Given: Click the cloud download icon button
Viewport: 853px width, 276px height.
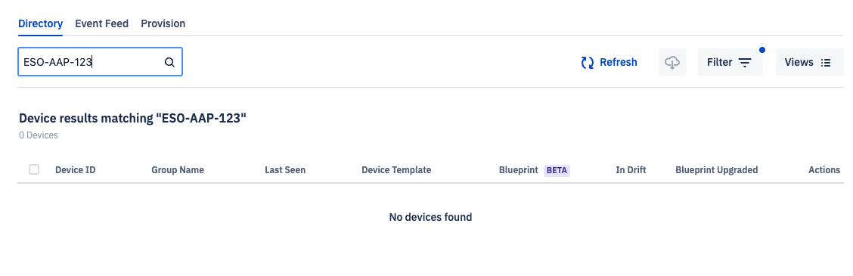Looking at the screenshot, I should tap(672, 62).
